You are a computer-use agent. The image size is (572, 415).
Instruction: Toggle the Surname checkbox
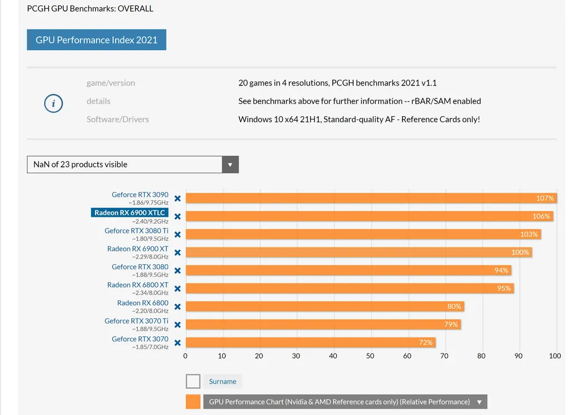[x=193, y=381]
